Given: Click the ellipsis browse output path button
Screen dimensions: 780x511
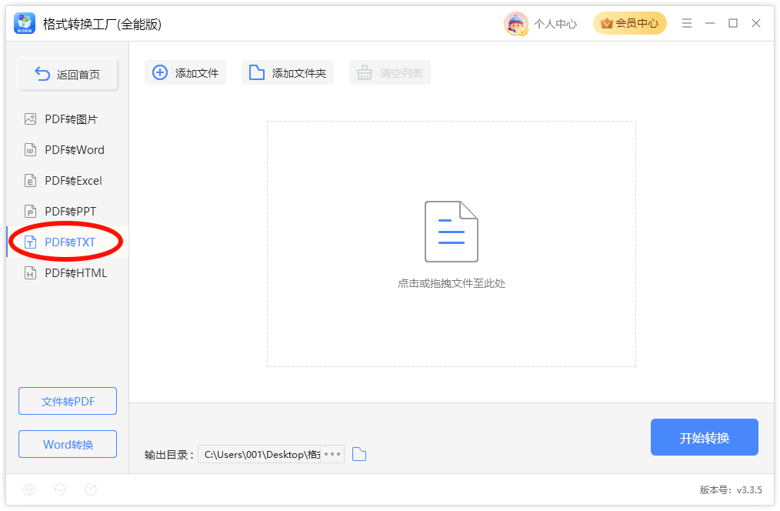Looking at the screenshot, I should point(332,454).
